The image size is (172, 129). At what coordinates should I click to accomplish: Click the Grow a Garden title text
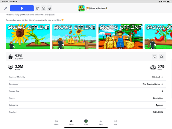[97, 8]
